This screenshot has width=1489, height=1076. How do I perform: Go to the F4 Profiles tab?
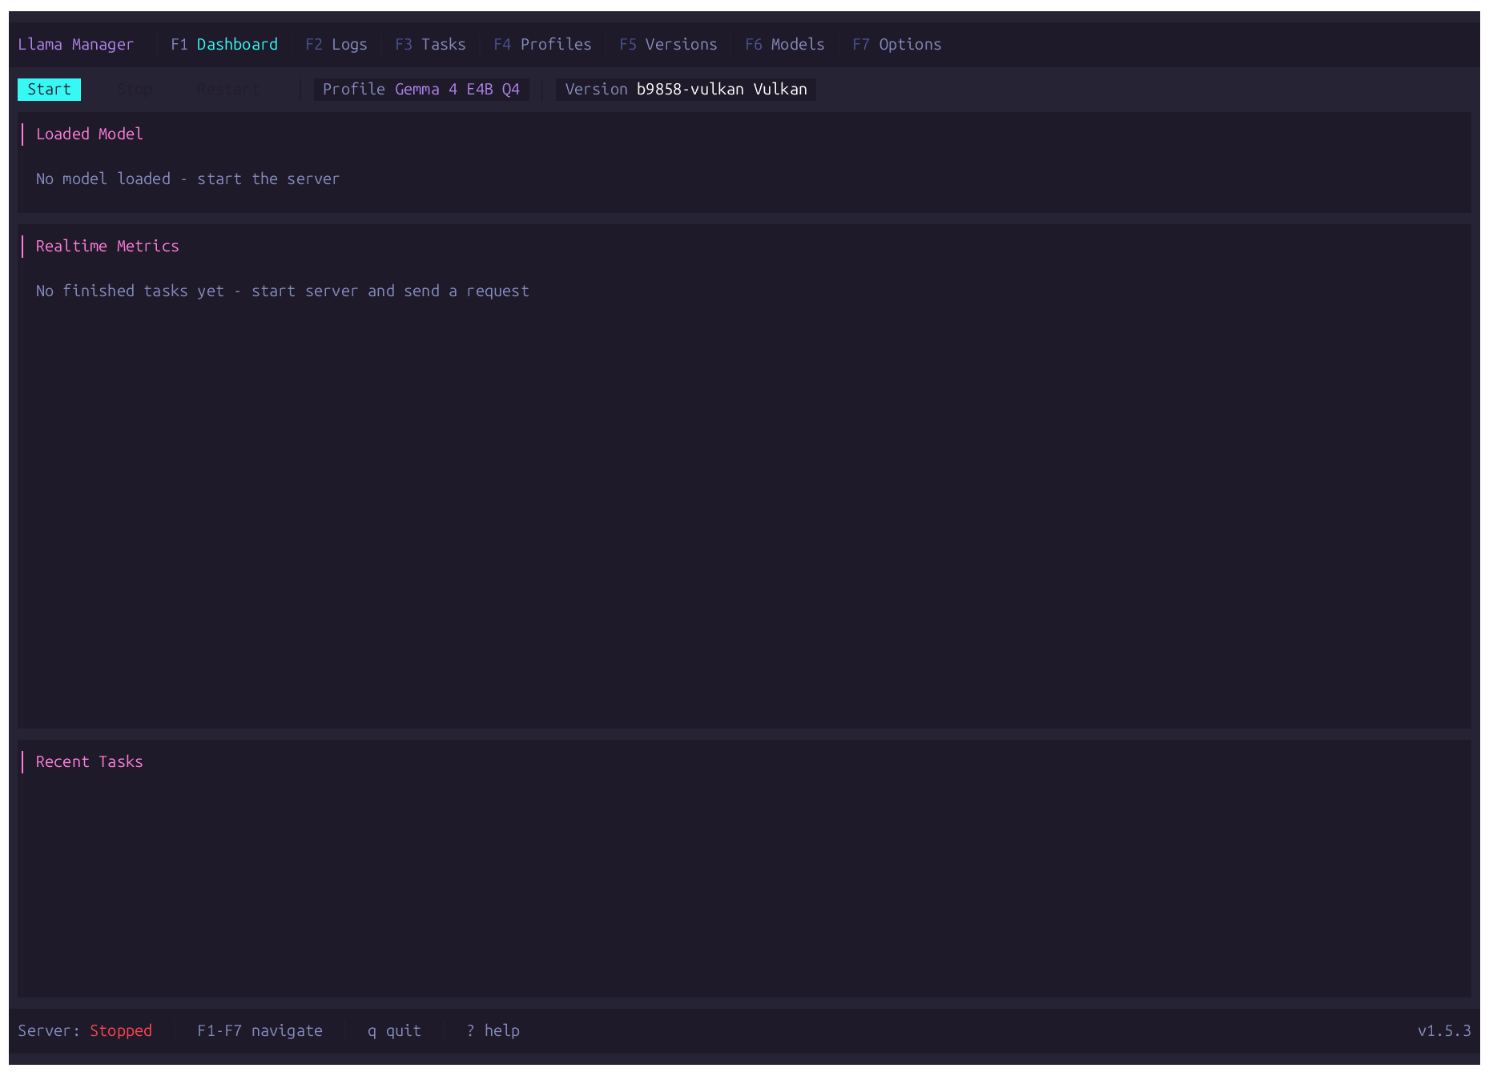pyautogui.click(x=542, y=45)
